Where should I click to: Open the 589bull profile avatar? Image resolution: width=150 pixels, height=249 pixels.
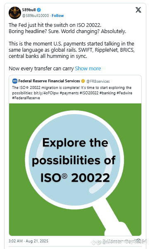pyautogui.click(x=14, y=13)
